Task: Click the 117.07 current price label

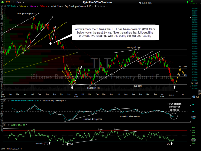Action: tap(194, 83)
